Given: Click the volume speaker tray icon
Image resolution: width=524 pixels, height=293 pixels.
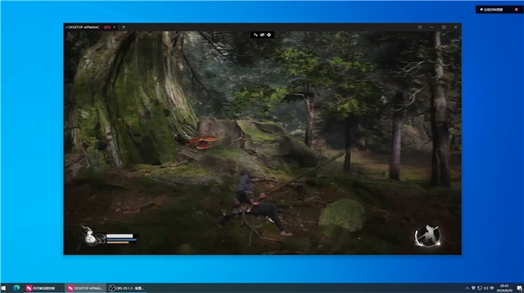Looking at the screenshot, I should (x=485, y=288).
